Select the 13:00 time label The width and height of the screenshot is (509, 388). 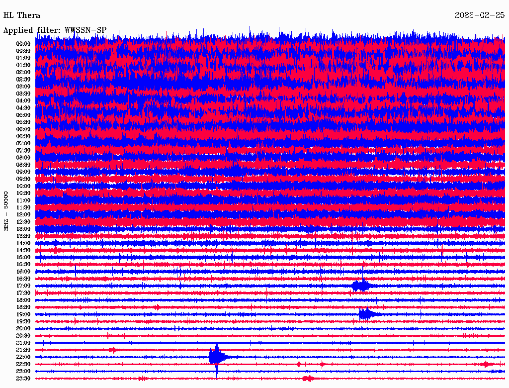[23, 229]
